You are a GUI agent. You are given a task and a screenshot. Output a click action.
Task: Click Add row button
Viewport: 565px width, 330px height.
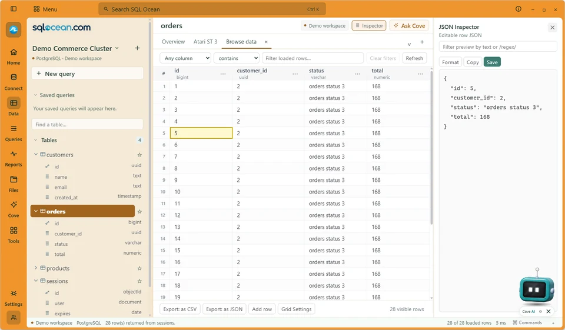(262, 309)
